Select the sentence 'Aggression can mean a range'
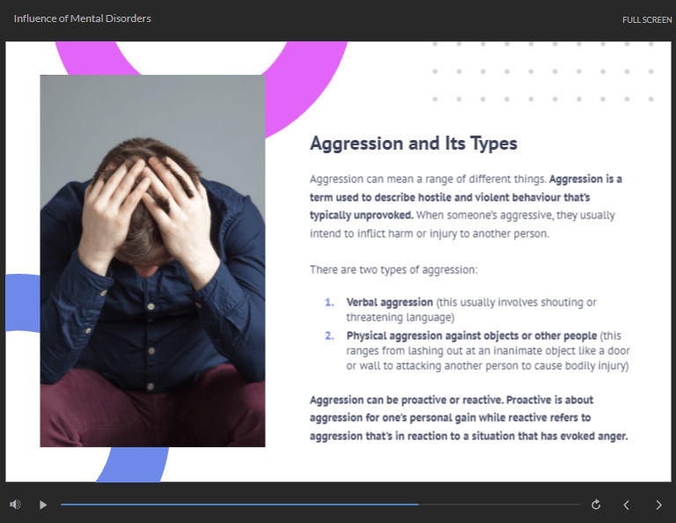 pos(428,179)
